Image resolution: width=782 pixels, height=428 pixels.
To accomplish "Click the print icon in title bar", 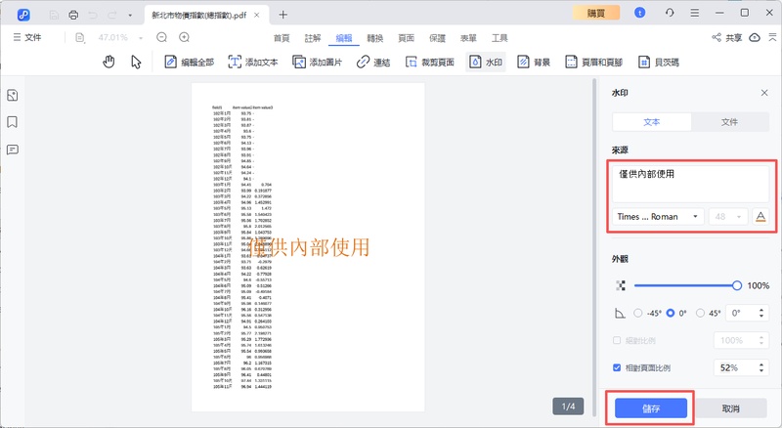I will [x=73, y=15].
